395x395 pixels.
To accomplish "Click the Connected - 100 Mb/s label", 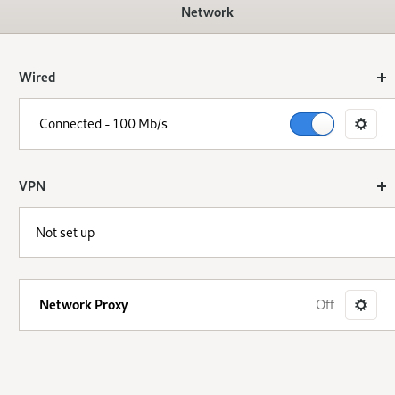I will [103, 124].
